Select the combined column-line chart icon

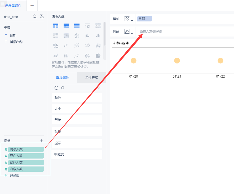click(x=66, y=56)
